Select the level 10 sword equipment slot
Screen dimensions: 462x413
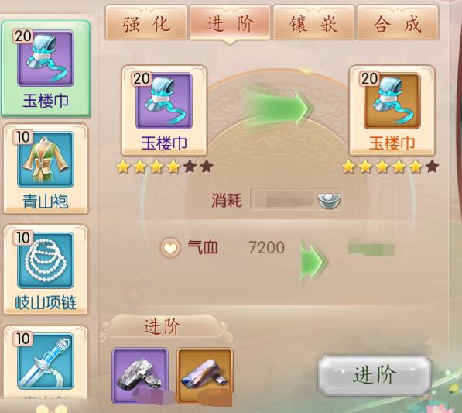[46, 363]
